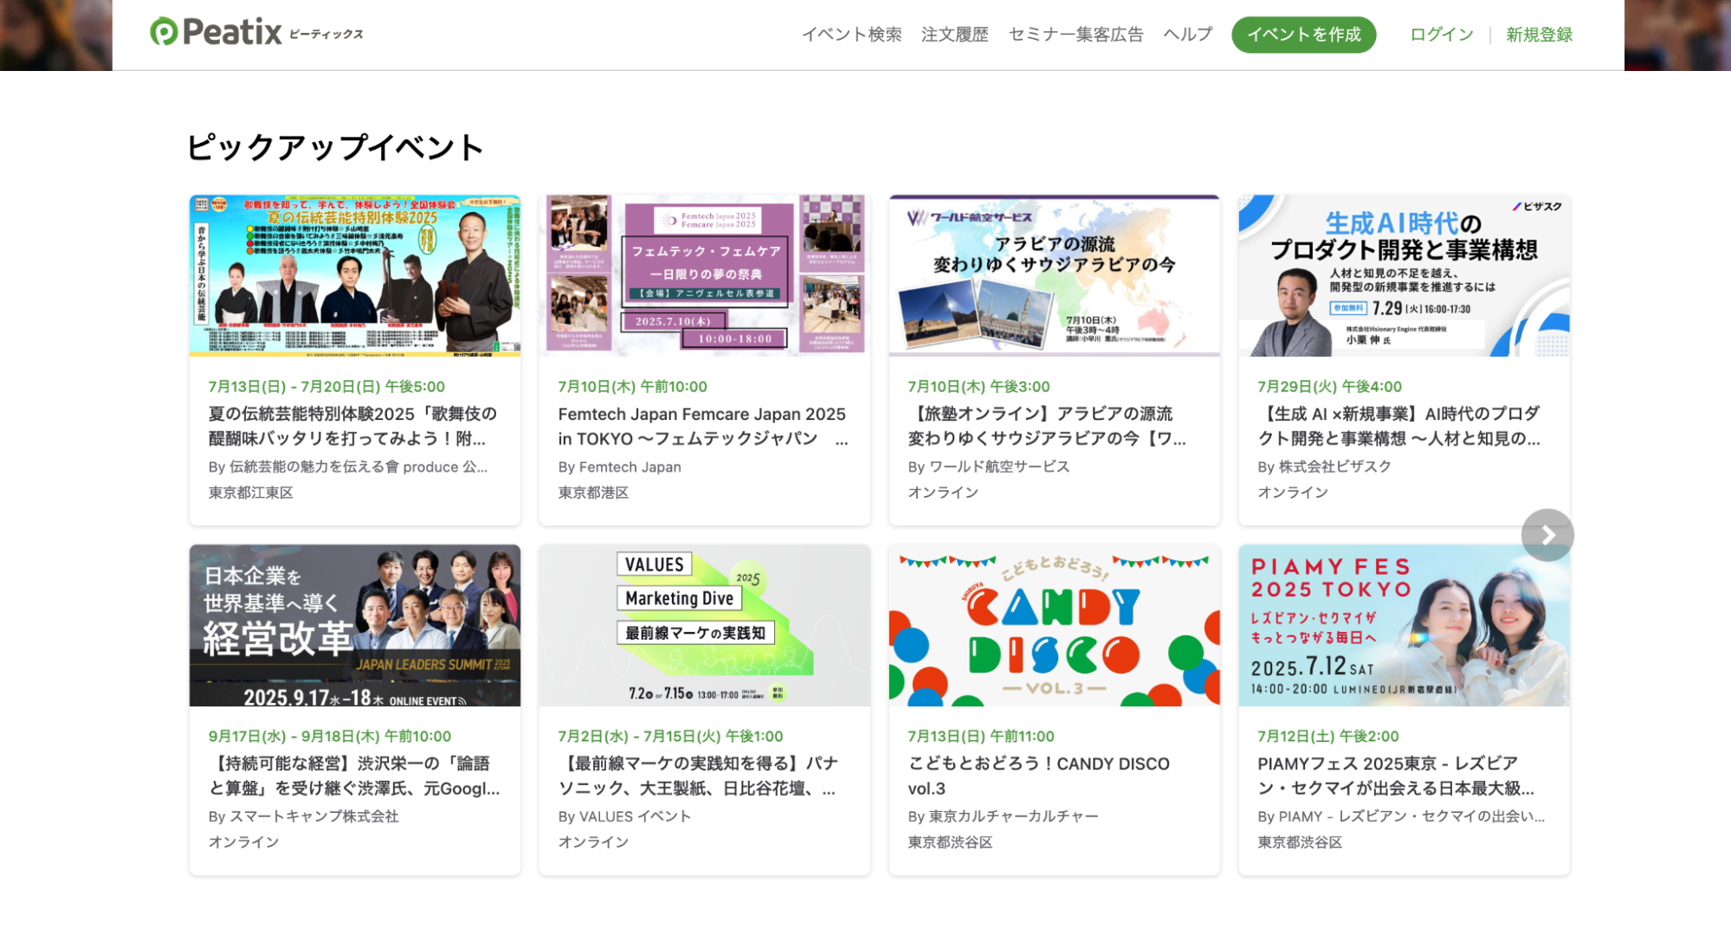Open the 生成AI時代 product development banner
Viewport: 1731px width, 935px height.
(x=1404, y=275)
